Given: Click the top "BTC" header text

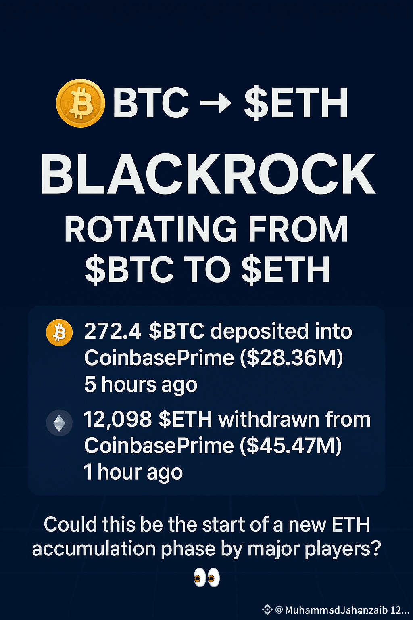Looking at the screenshot, I should point(151,103).
